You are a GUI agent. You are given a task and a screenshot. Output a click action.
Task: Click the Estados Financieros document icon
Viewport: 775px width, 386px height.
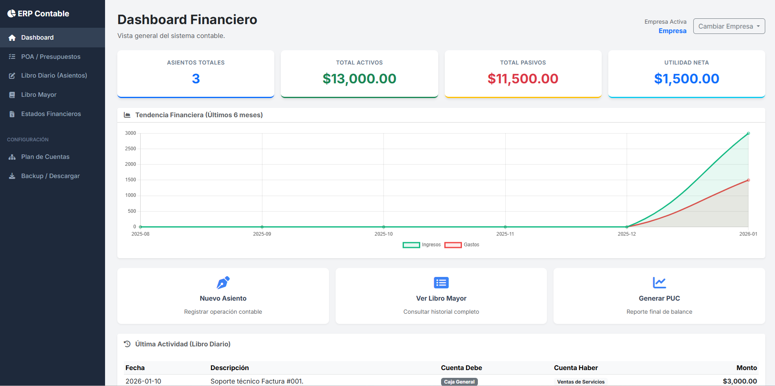[12, 114]
